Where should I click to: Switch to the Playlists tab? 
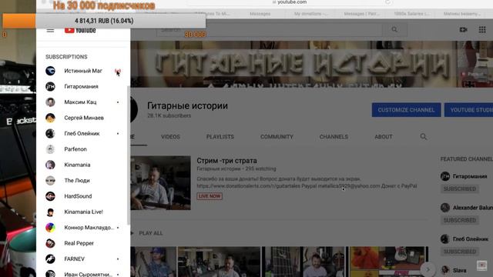(220, 137)
